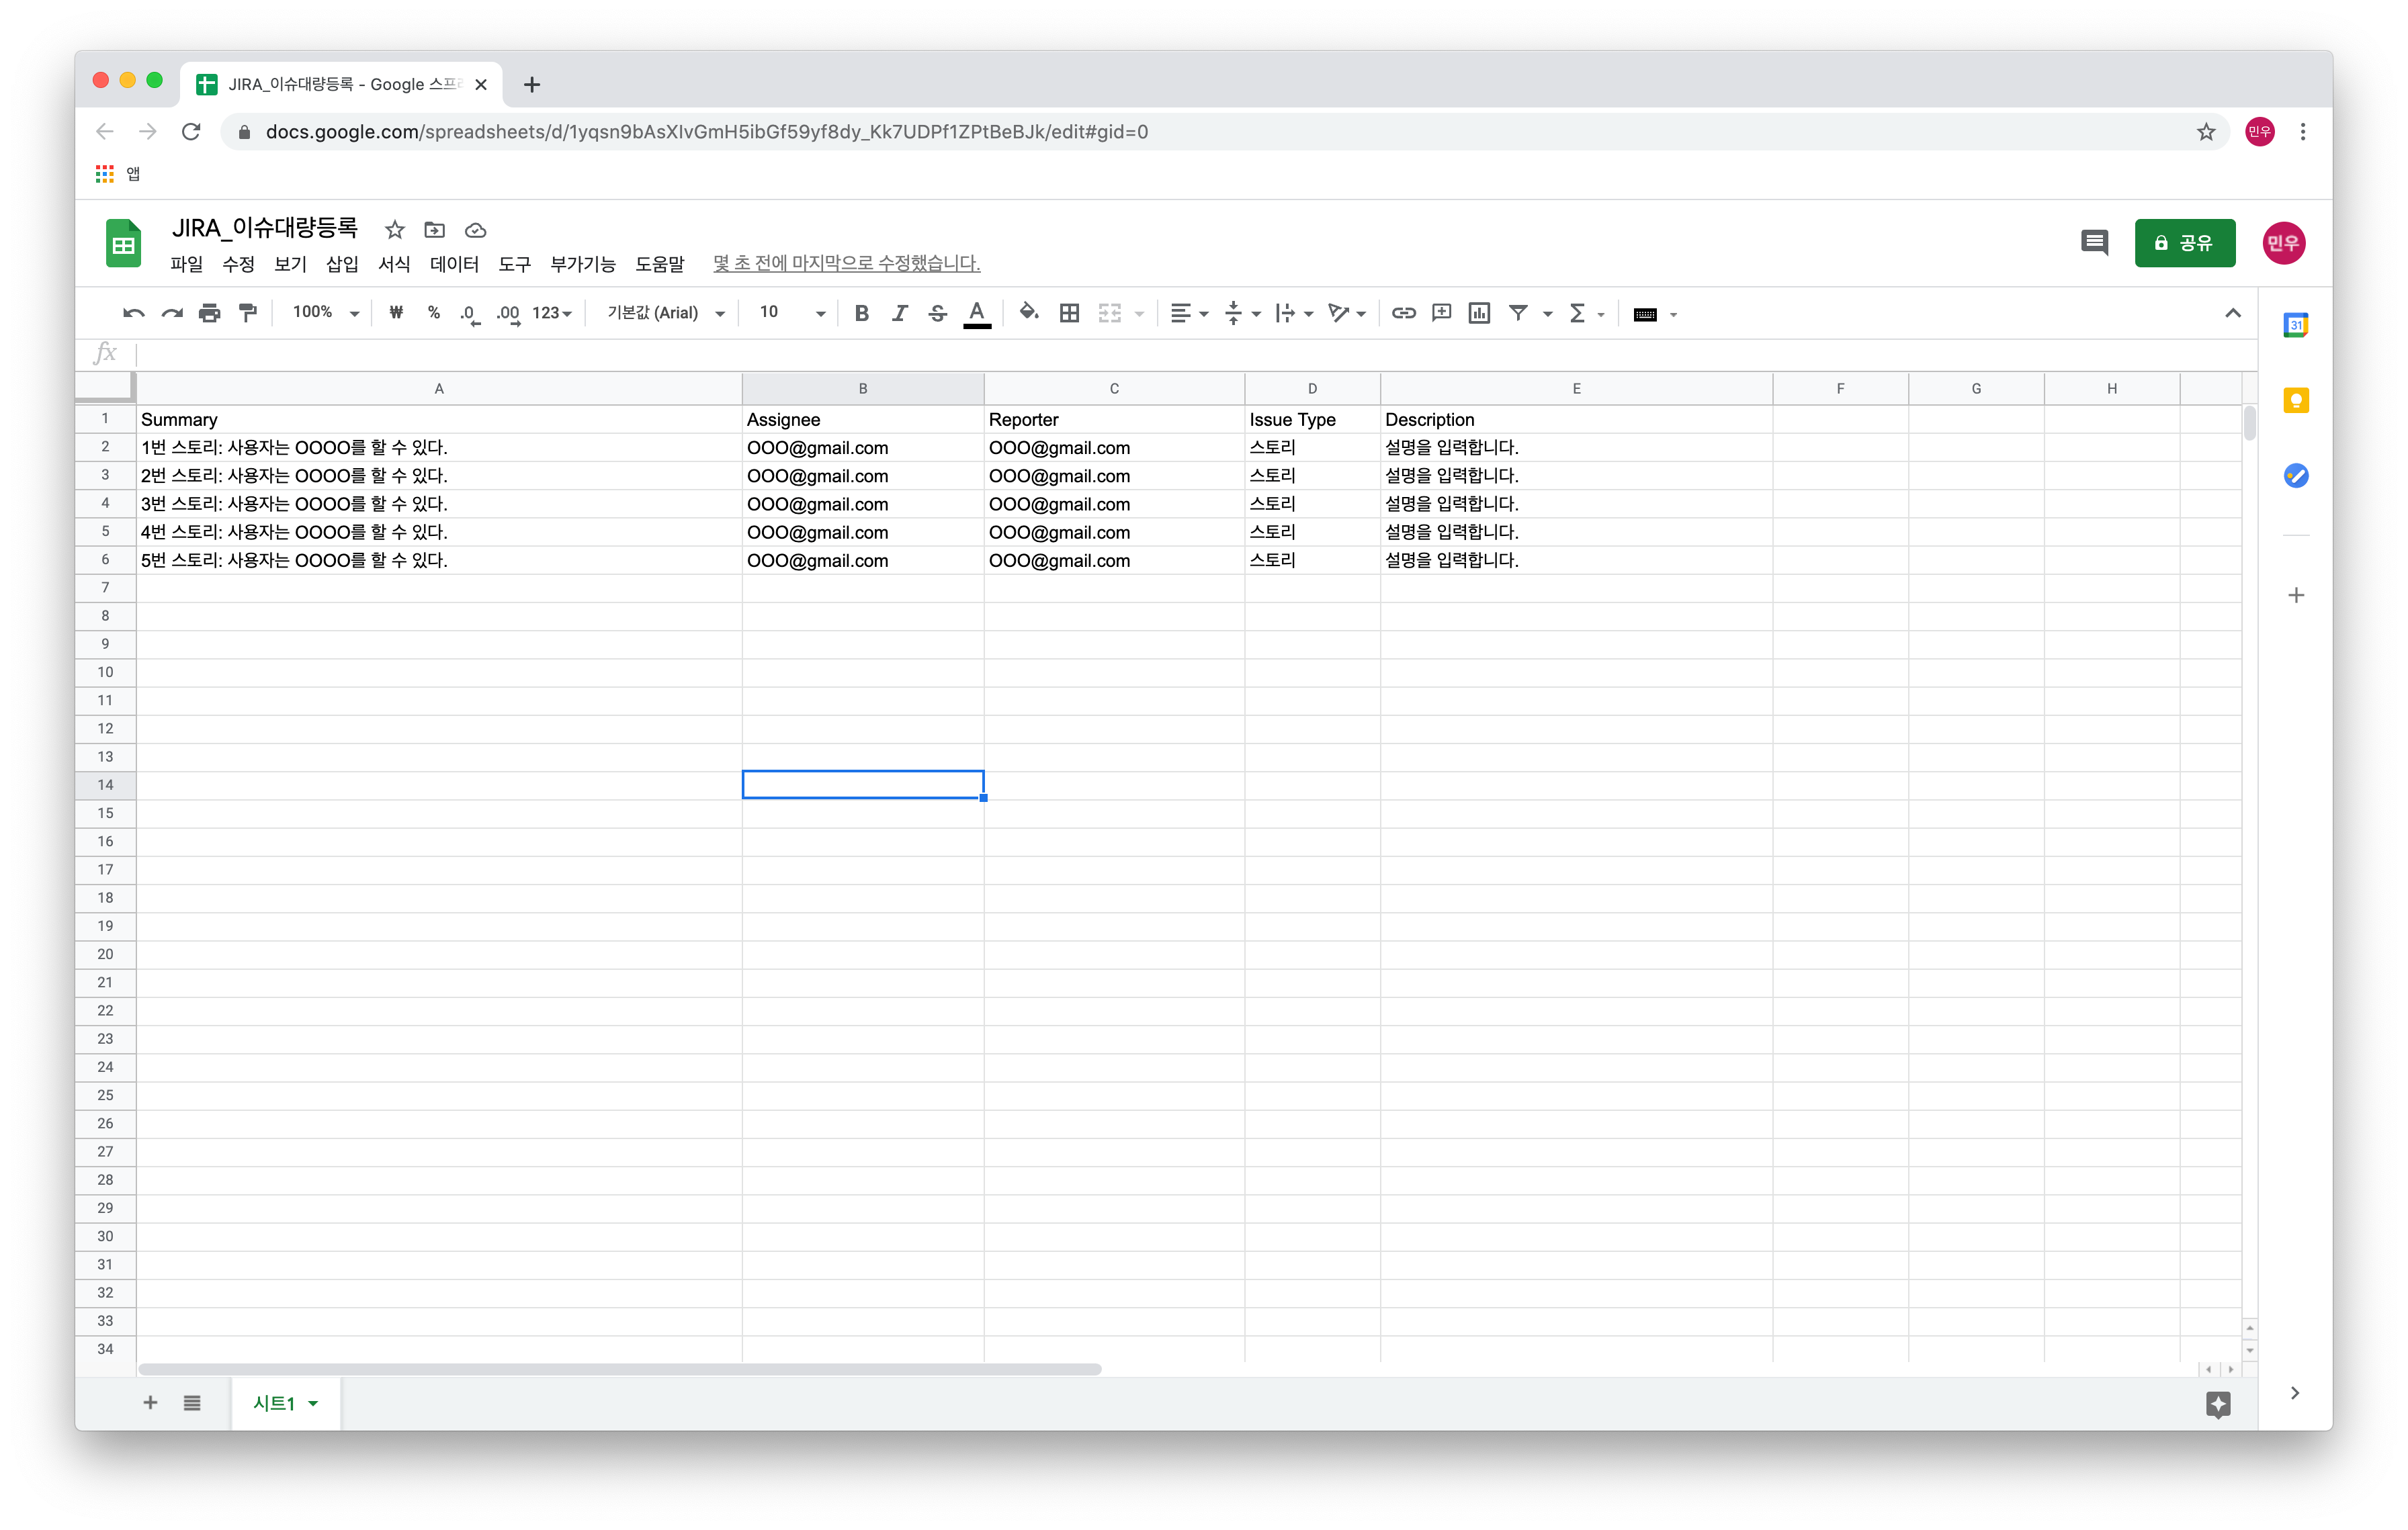Viewport: 2408px width, 1530px height.
Task: Toggle bold formatting
Action: (861, 313)
